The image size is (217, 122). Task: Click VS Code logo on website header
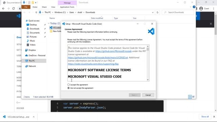point(18,16)
